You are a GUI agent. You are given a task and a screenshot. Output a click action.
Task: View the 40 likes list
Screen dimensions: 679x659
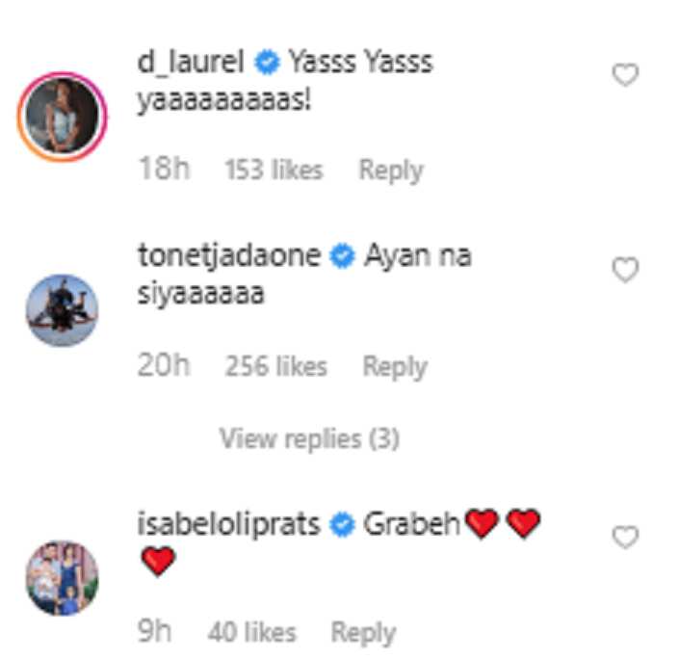pos(252,632)
